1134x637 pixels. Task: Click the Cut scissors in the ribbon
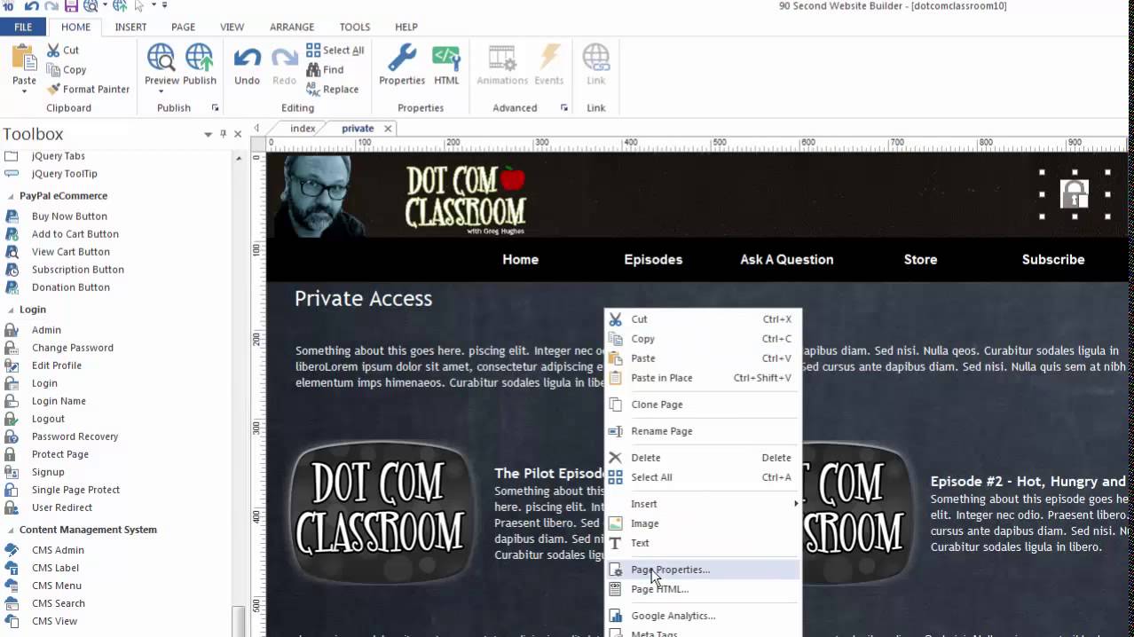coord(53,51)
